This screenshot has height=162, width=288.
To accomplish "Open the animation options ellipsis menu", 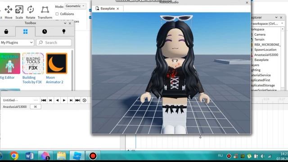I will coord(36,100).
